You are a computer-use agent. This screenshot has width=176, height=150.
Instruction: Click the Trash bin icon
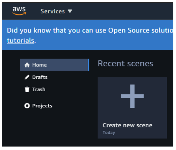coord(27,89)
